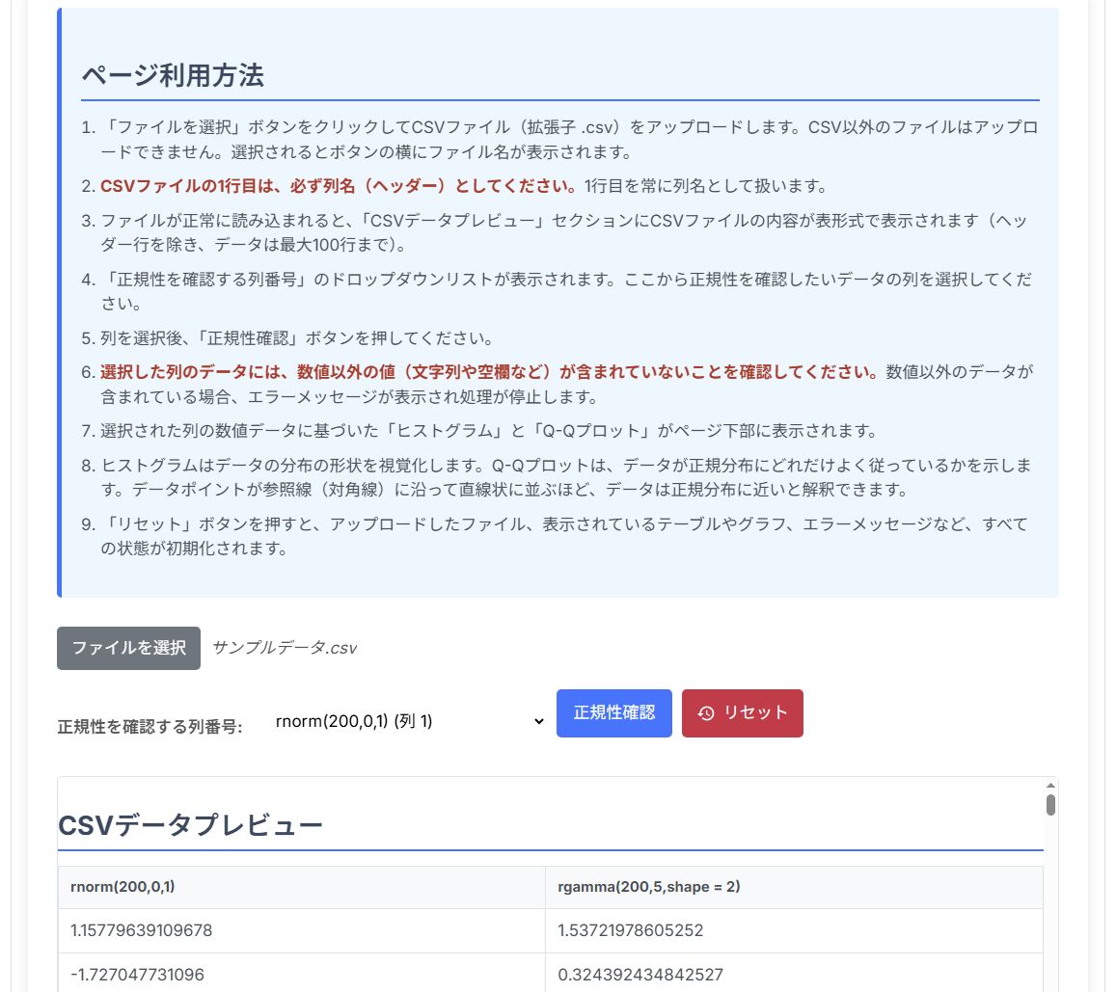This screenshot has height=992, width=1116.
Task: Click instruction 5 about 正規性確認 button
Action: point(297,337)
